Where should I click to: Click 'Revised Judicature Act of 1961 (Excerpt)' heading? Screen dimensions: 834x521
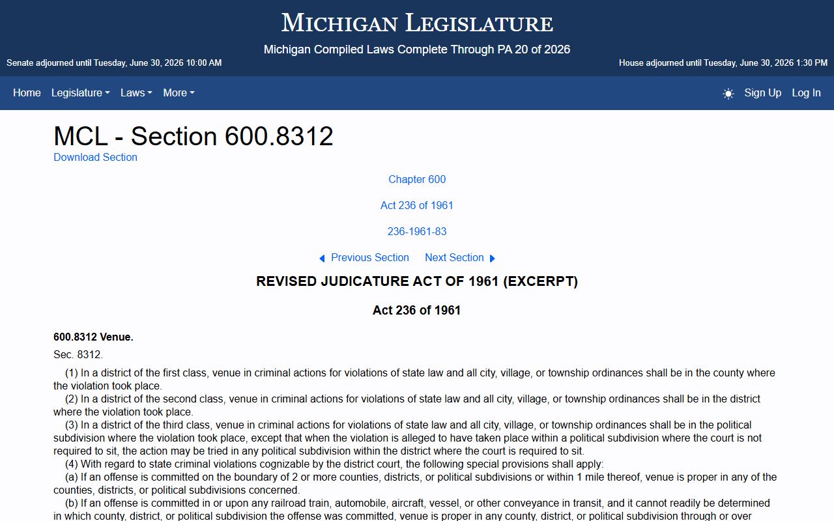(417, 281)
